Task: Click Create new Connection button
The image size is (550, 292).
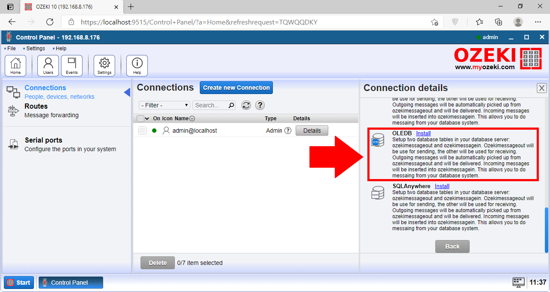Action: (x=236, y=88)
